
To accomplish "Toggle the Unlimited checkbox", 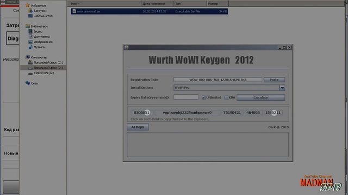I will pos(203,97).
